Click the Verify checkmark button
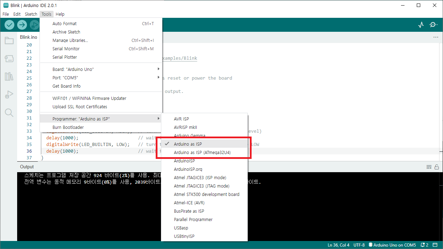This screenshot has height=249, width=443. tap(9, 25)
